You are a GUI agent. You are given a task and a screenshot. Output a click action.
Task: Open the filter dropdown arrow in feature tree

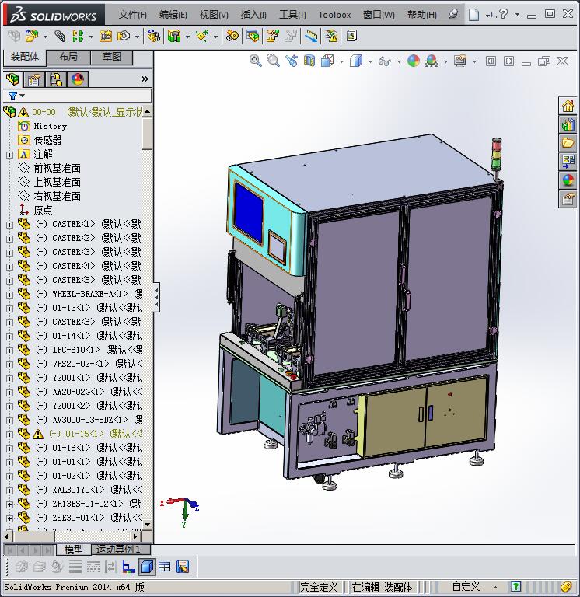click(22, 96)
